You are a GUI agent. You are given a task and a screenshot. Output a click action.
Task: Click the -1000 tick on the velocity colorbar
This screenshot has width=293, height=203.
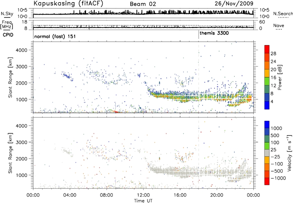(x=278, y=178)
